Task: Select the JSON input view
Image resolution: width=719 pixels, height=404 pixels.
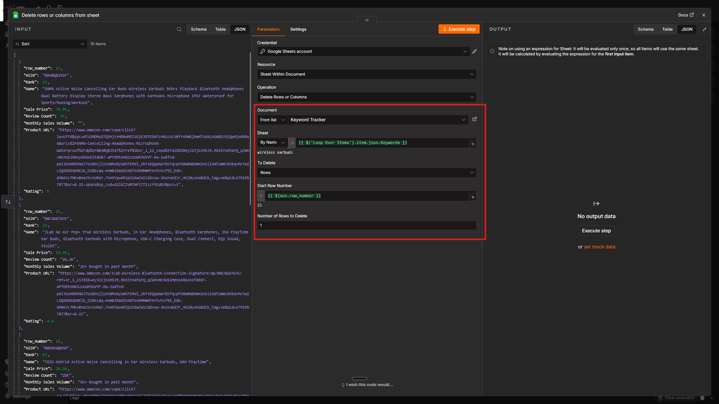Action: [240, 29]
